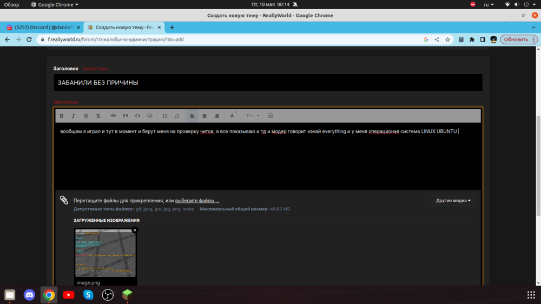Screen dimensions: 541x304
Task: Toggle the Chrome side panel
Action: tap(483, 39)
